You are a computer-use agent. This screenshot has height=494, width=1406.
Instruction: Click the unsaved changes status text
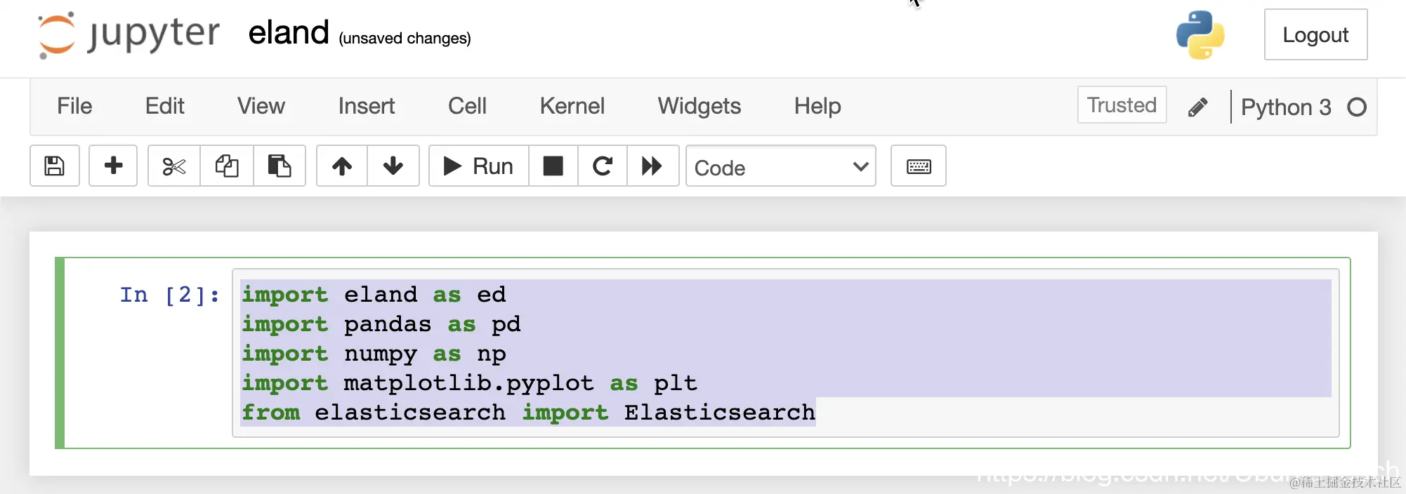(x=405, y=38)
